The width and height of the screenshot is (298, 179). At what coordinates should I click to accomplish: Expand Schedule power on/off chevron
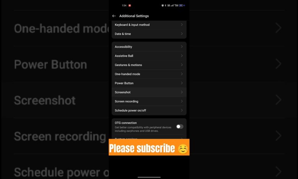pos(182,110)
